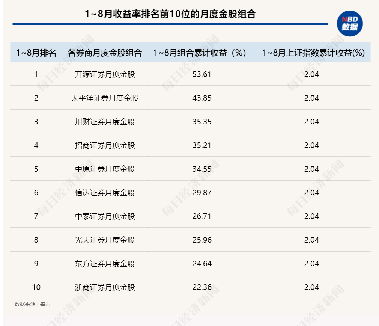Click 川财证券月度金股 row name
This screenshot has height=326, width=379.
coord(105,122)
